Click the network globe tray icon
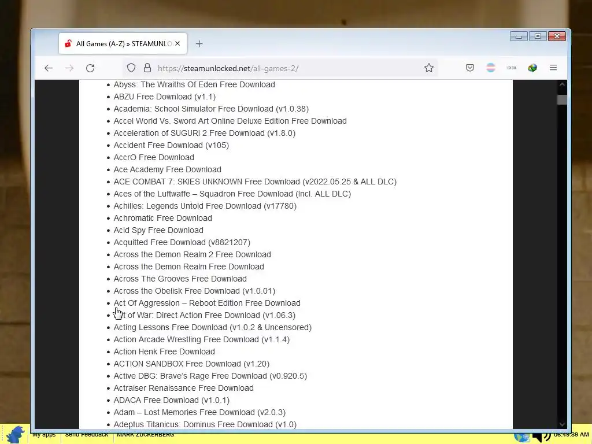 click(522, 436)
